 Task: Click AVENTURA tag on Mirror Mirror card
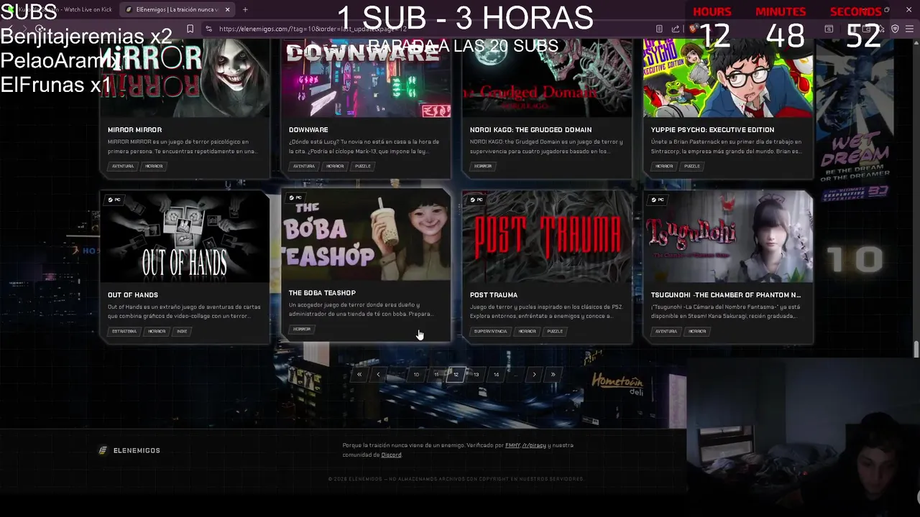pos(123,166)
